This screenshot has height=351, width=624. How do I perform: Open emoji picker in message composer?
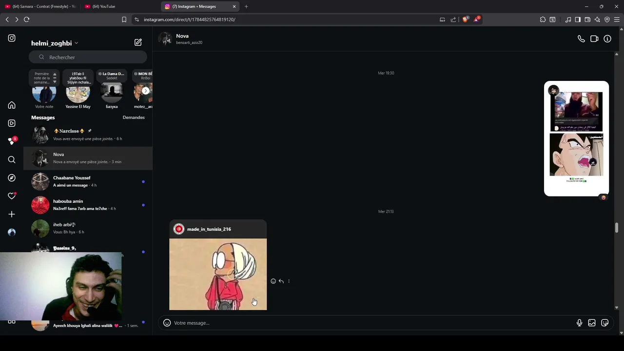pyautogui.click(x=167, y=323)
